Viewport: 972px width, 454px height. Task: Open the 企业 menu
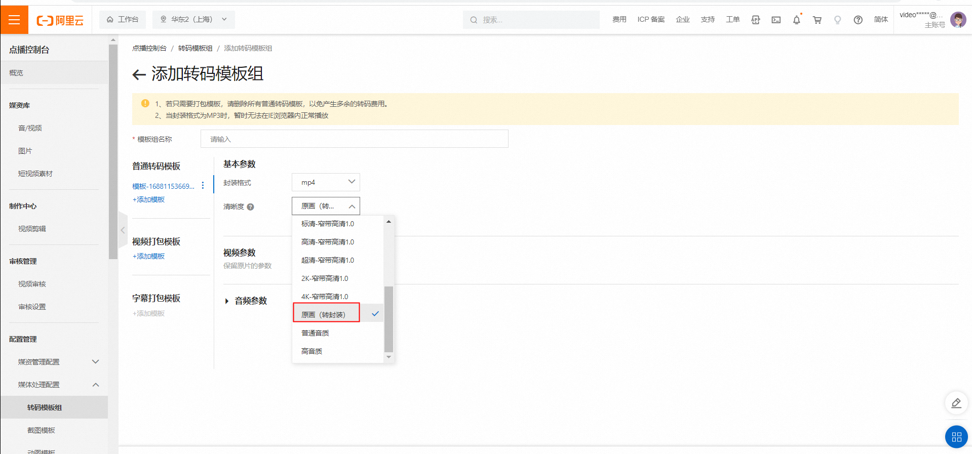coord(683,19)
